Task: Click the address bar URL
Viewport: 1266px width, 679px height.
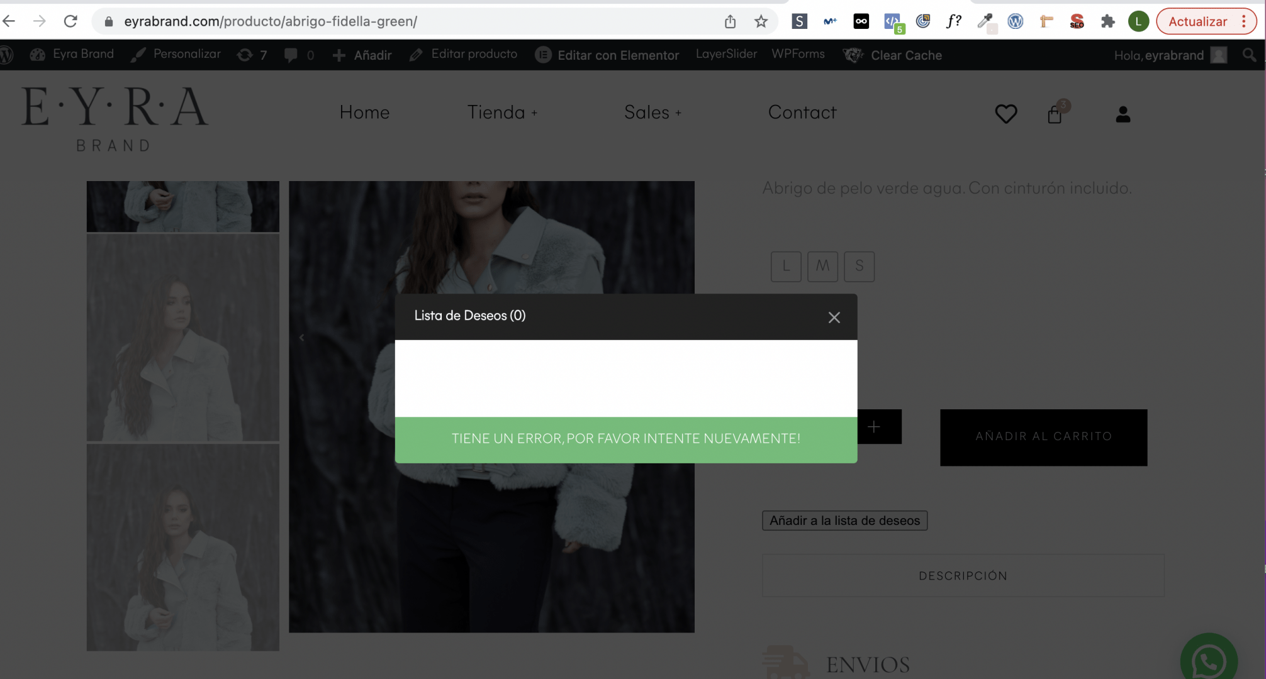Action: coord(271,21)
